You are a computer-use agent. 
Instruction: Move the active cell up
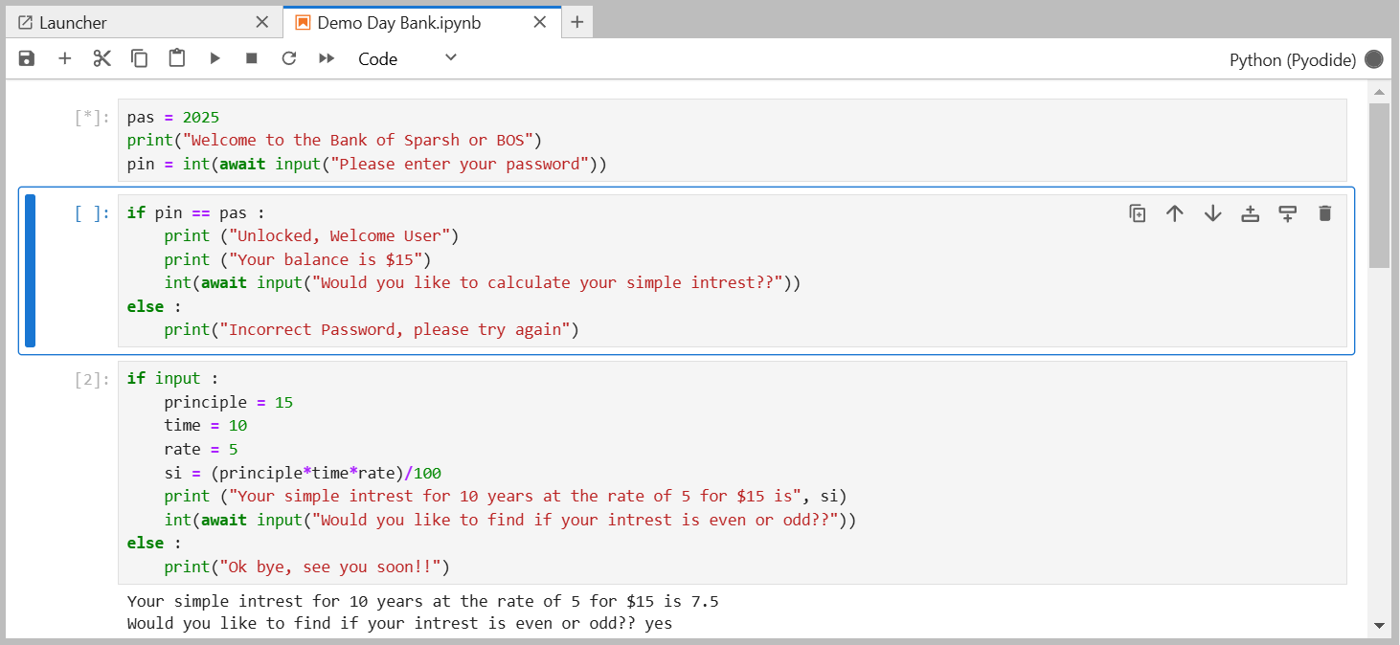[1175, 213]
